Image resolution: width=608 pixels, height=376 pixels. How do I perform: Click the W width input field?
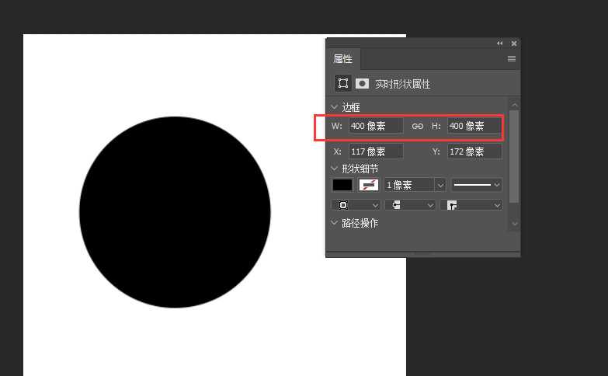pyautogui.click(x=376, y=126)
